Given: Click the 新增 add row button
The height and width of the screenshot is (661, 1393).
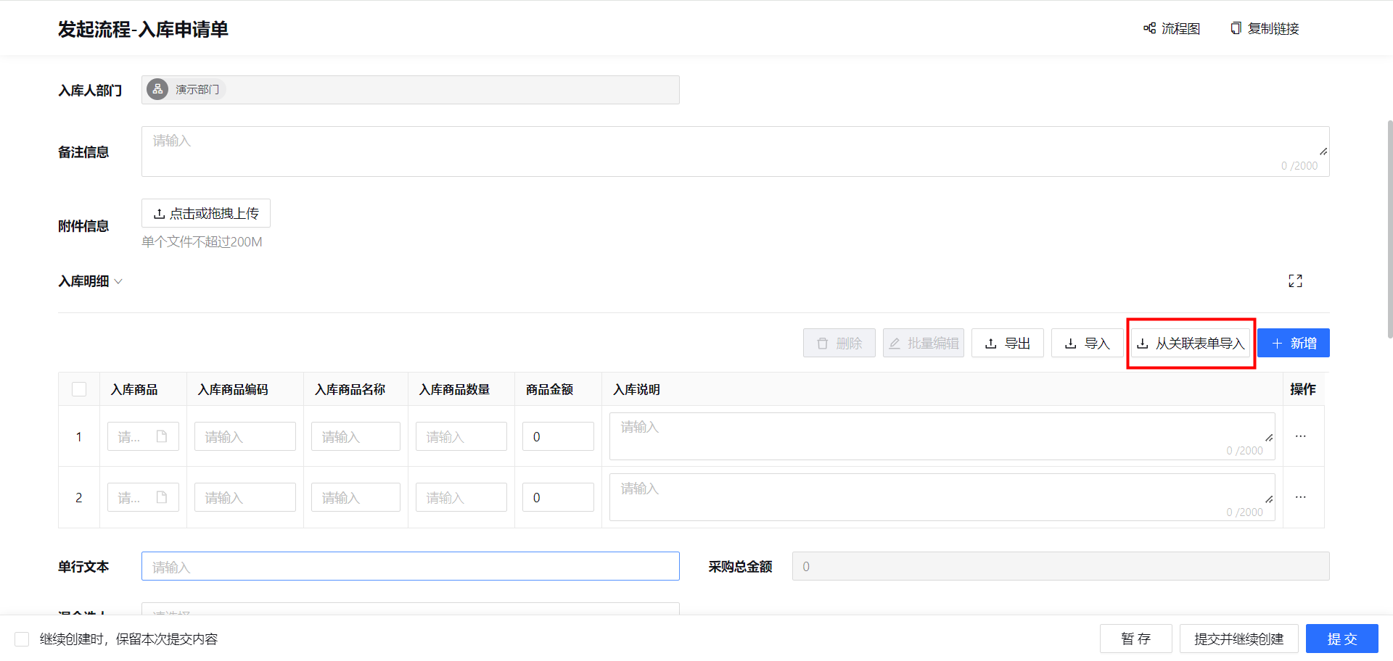Looking at the screenshot, I should tap(1294, 343).
